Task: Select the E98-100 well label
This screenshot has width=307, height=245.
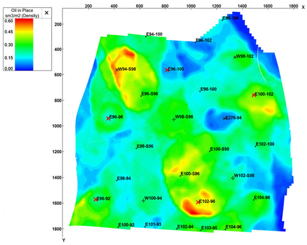Action: tap(209, 89)
